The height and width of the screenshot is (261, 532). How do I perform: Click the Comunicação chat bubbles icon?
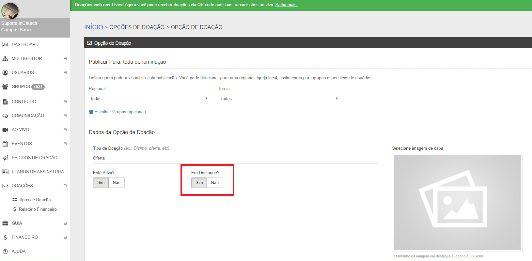[x=5, y=116]
